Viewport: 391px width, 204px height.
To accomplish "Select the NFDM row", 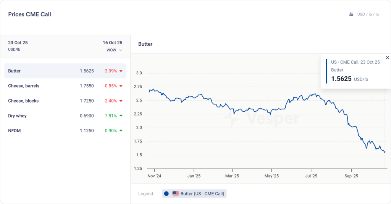I will (x=65, y=130).
